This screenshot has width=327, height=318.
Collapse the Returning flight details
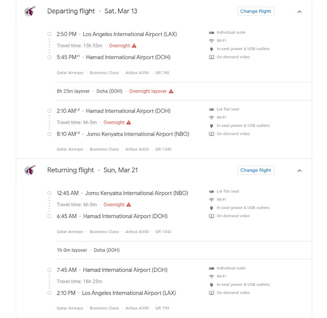[x=299, y=170]
